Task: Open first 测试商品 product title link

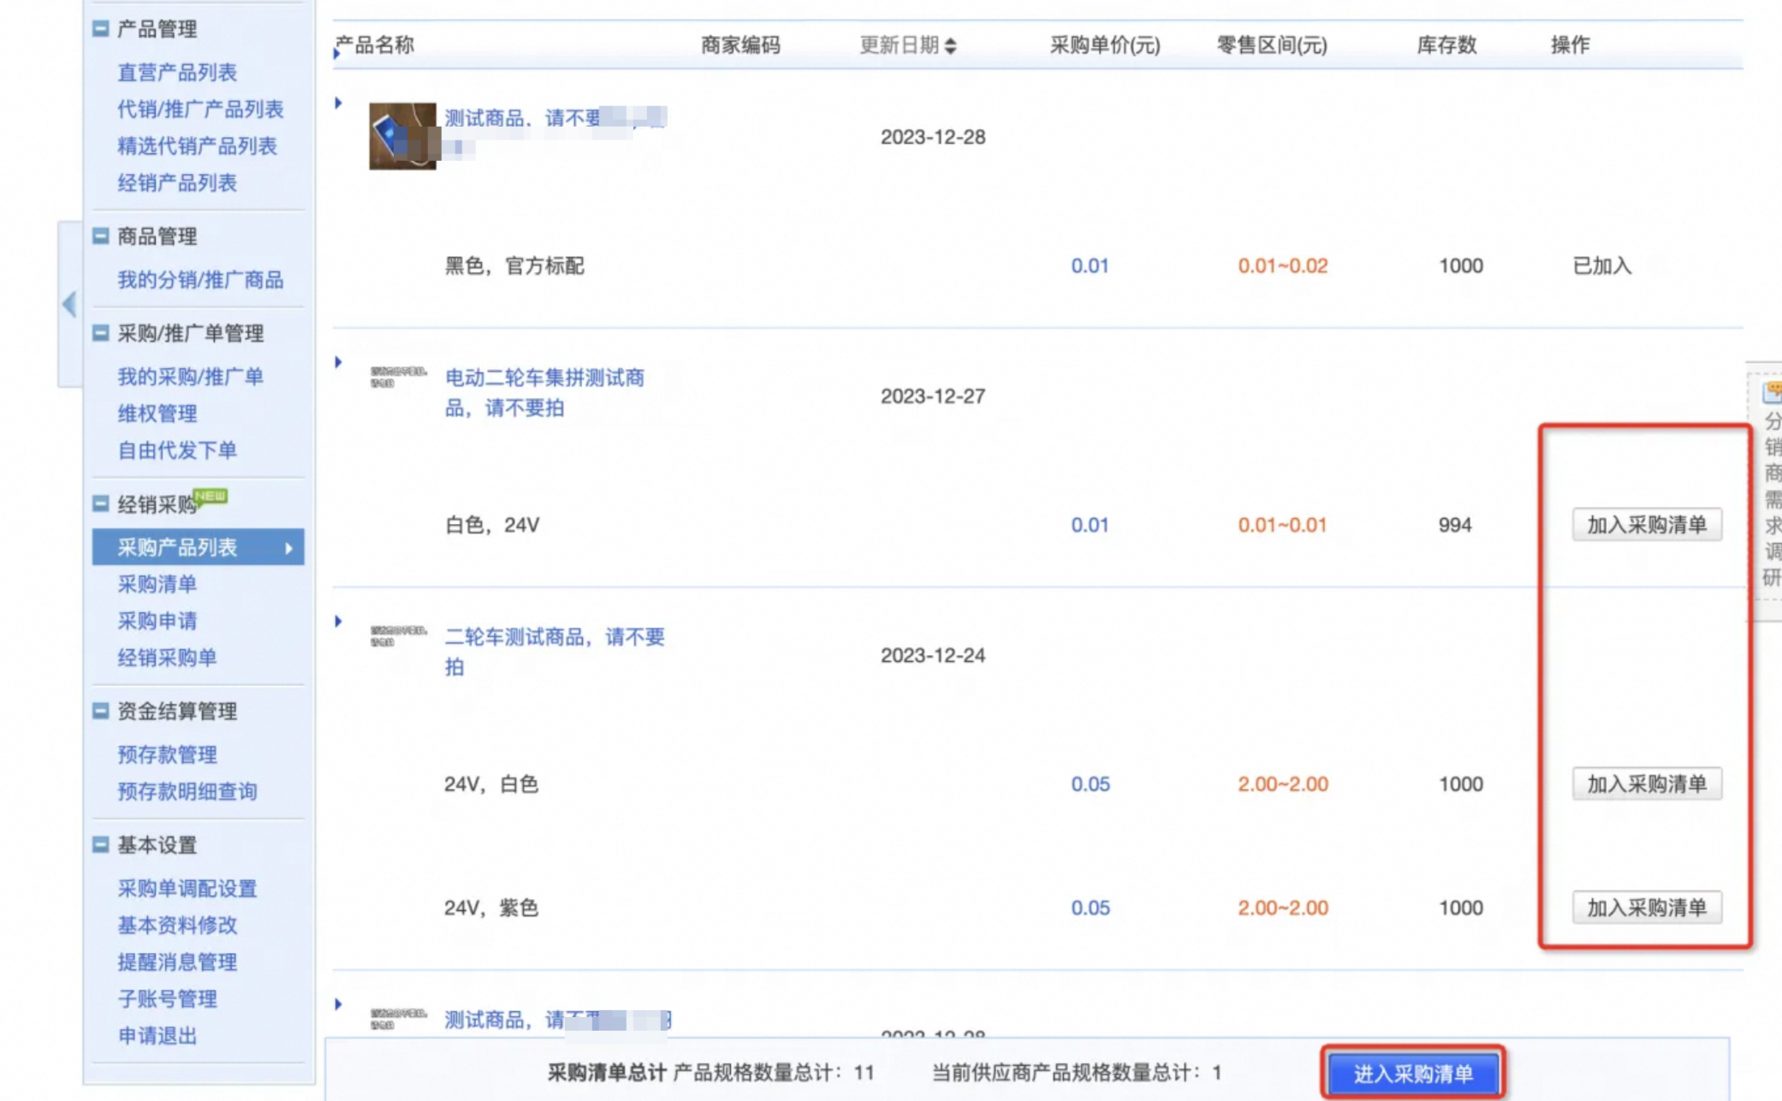Action: (555, 118)
